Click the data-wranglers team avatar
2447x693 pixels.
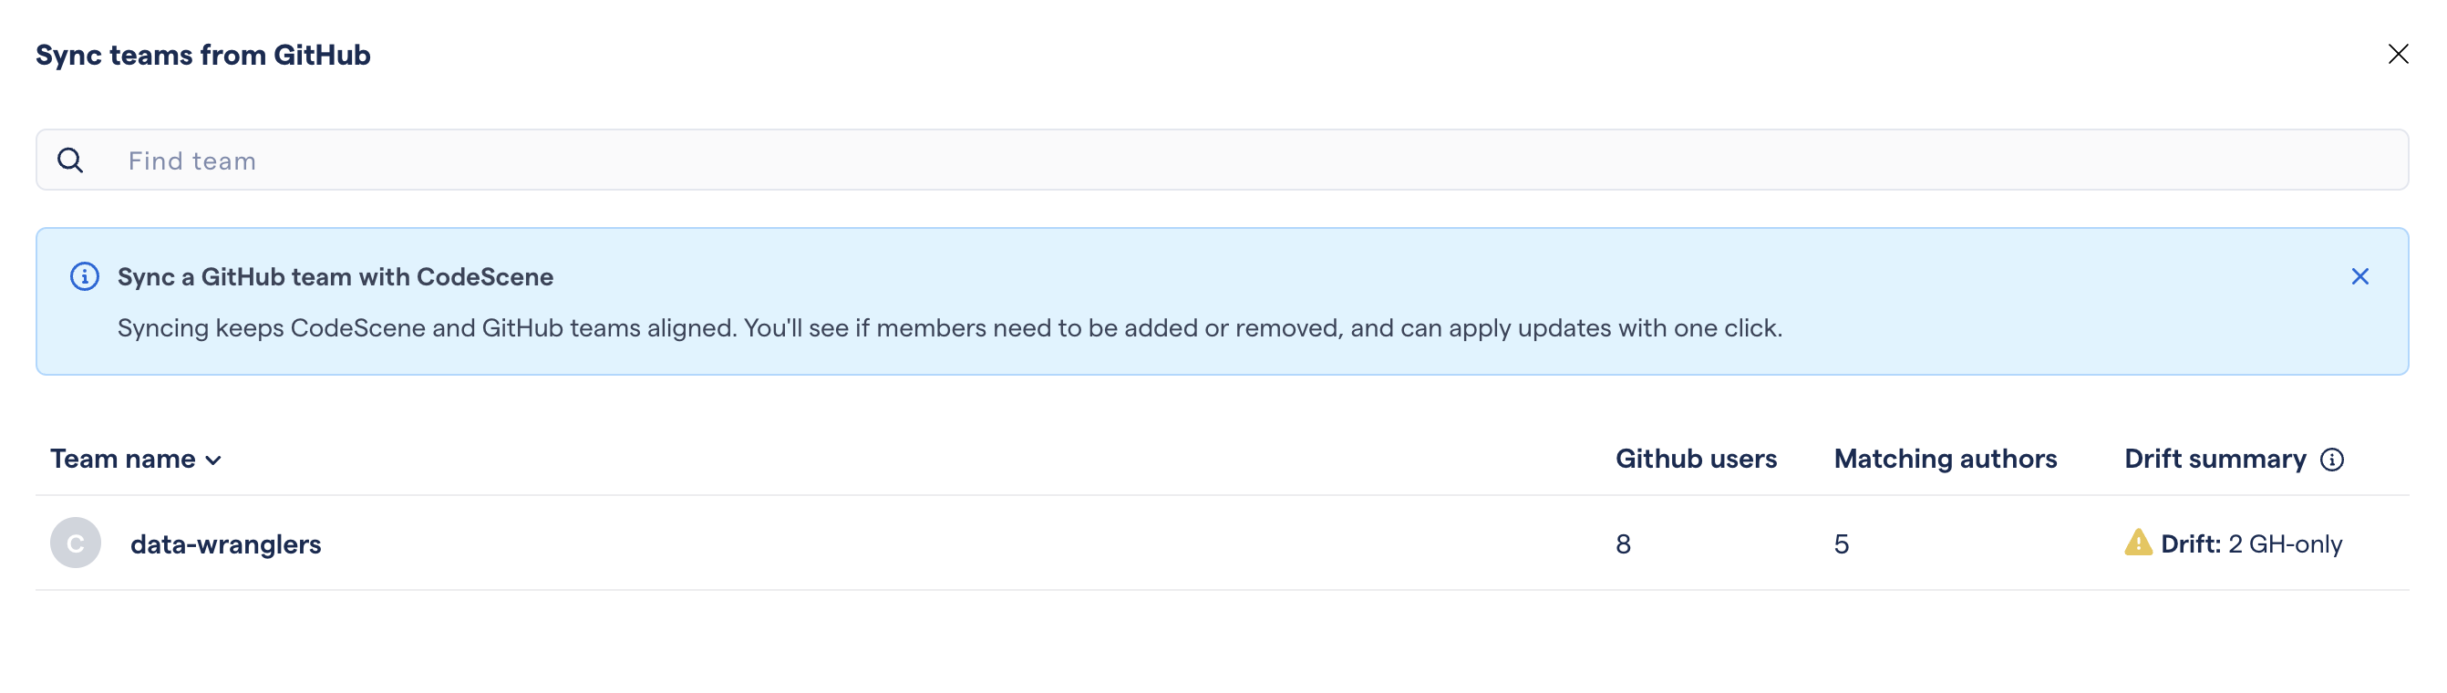[x=76, y=543]
